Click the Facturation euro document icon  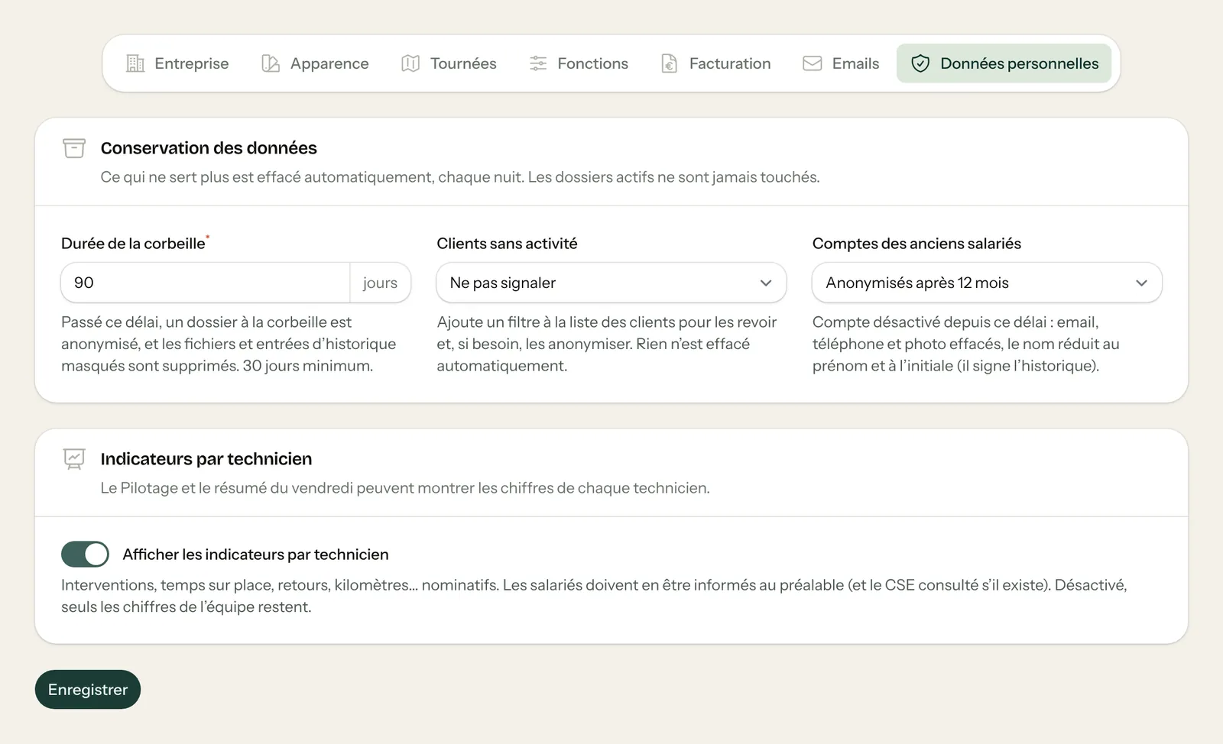(670, 63)
